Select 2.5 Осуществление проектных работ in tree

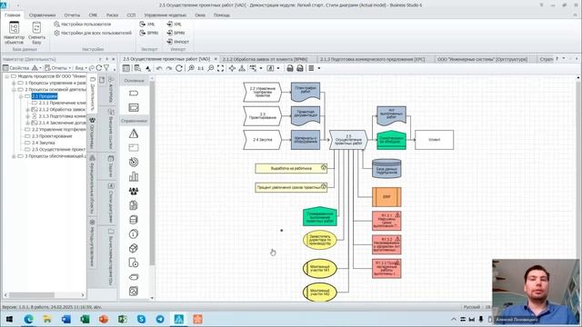[x=58, y=149]
